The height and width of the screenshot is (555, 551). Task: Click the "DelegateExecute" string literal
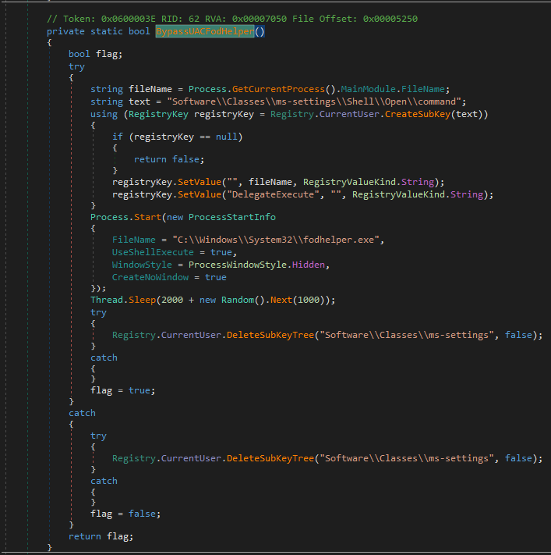pyautogui.click(x=273, y=194)
